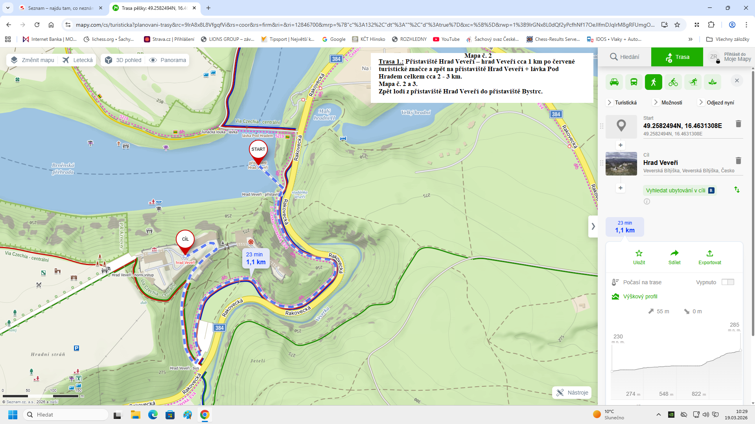The image size is (755, 424).
Task: Switch map to Letecká view
Action: click(77, 60)
